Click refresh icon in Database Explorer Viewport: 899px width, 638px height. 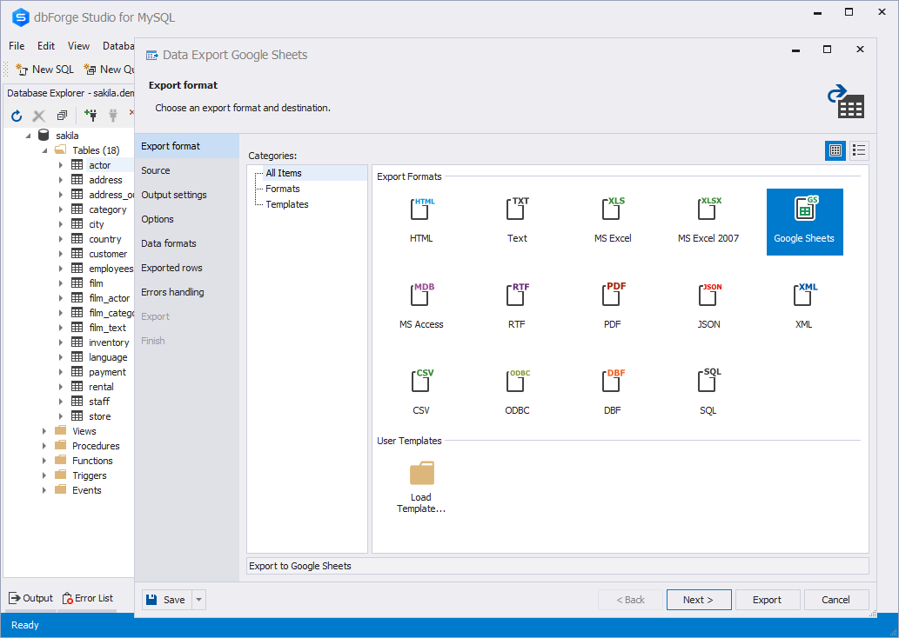17,116
